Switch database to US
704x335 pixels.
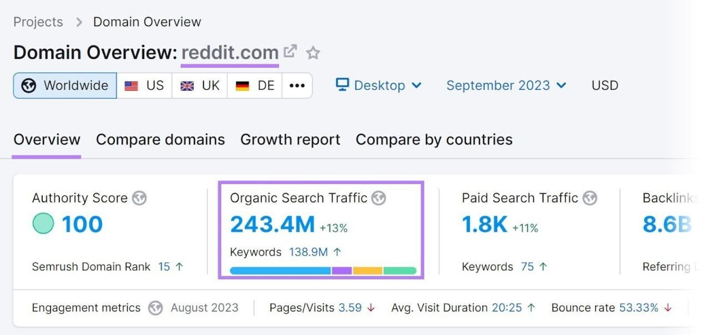144,85
